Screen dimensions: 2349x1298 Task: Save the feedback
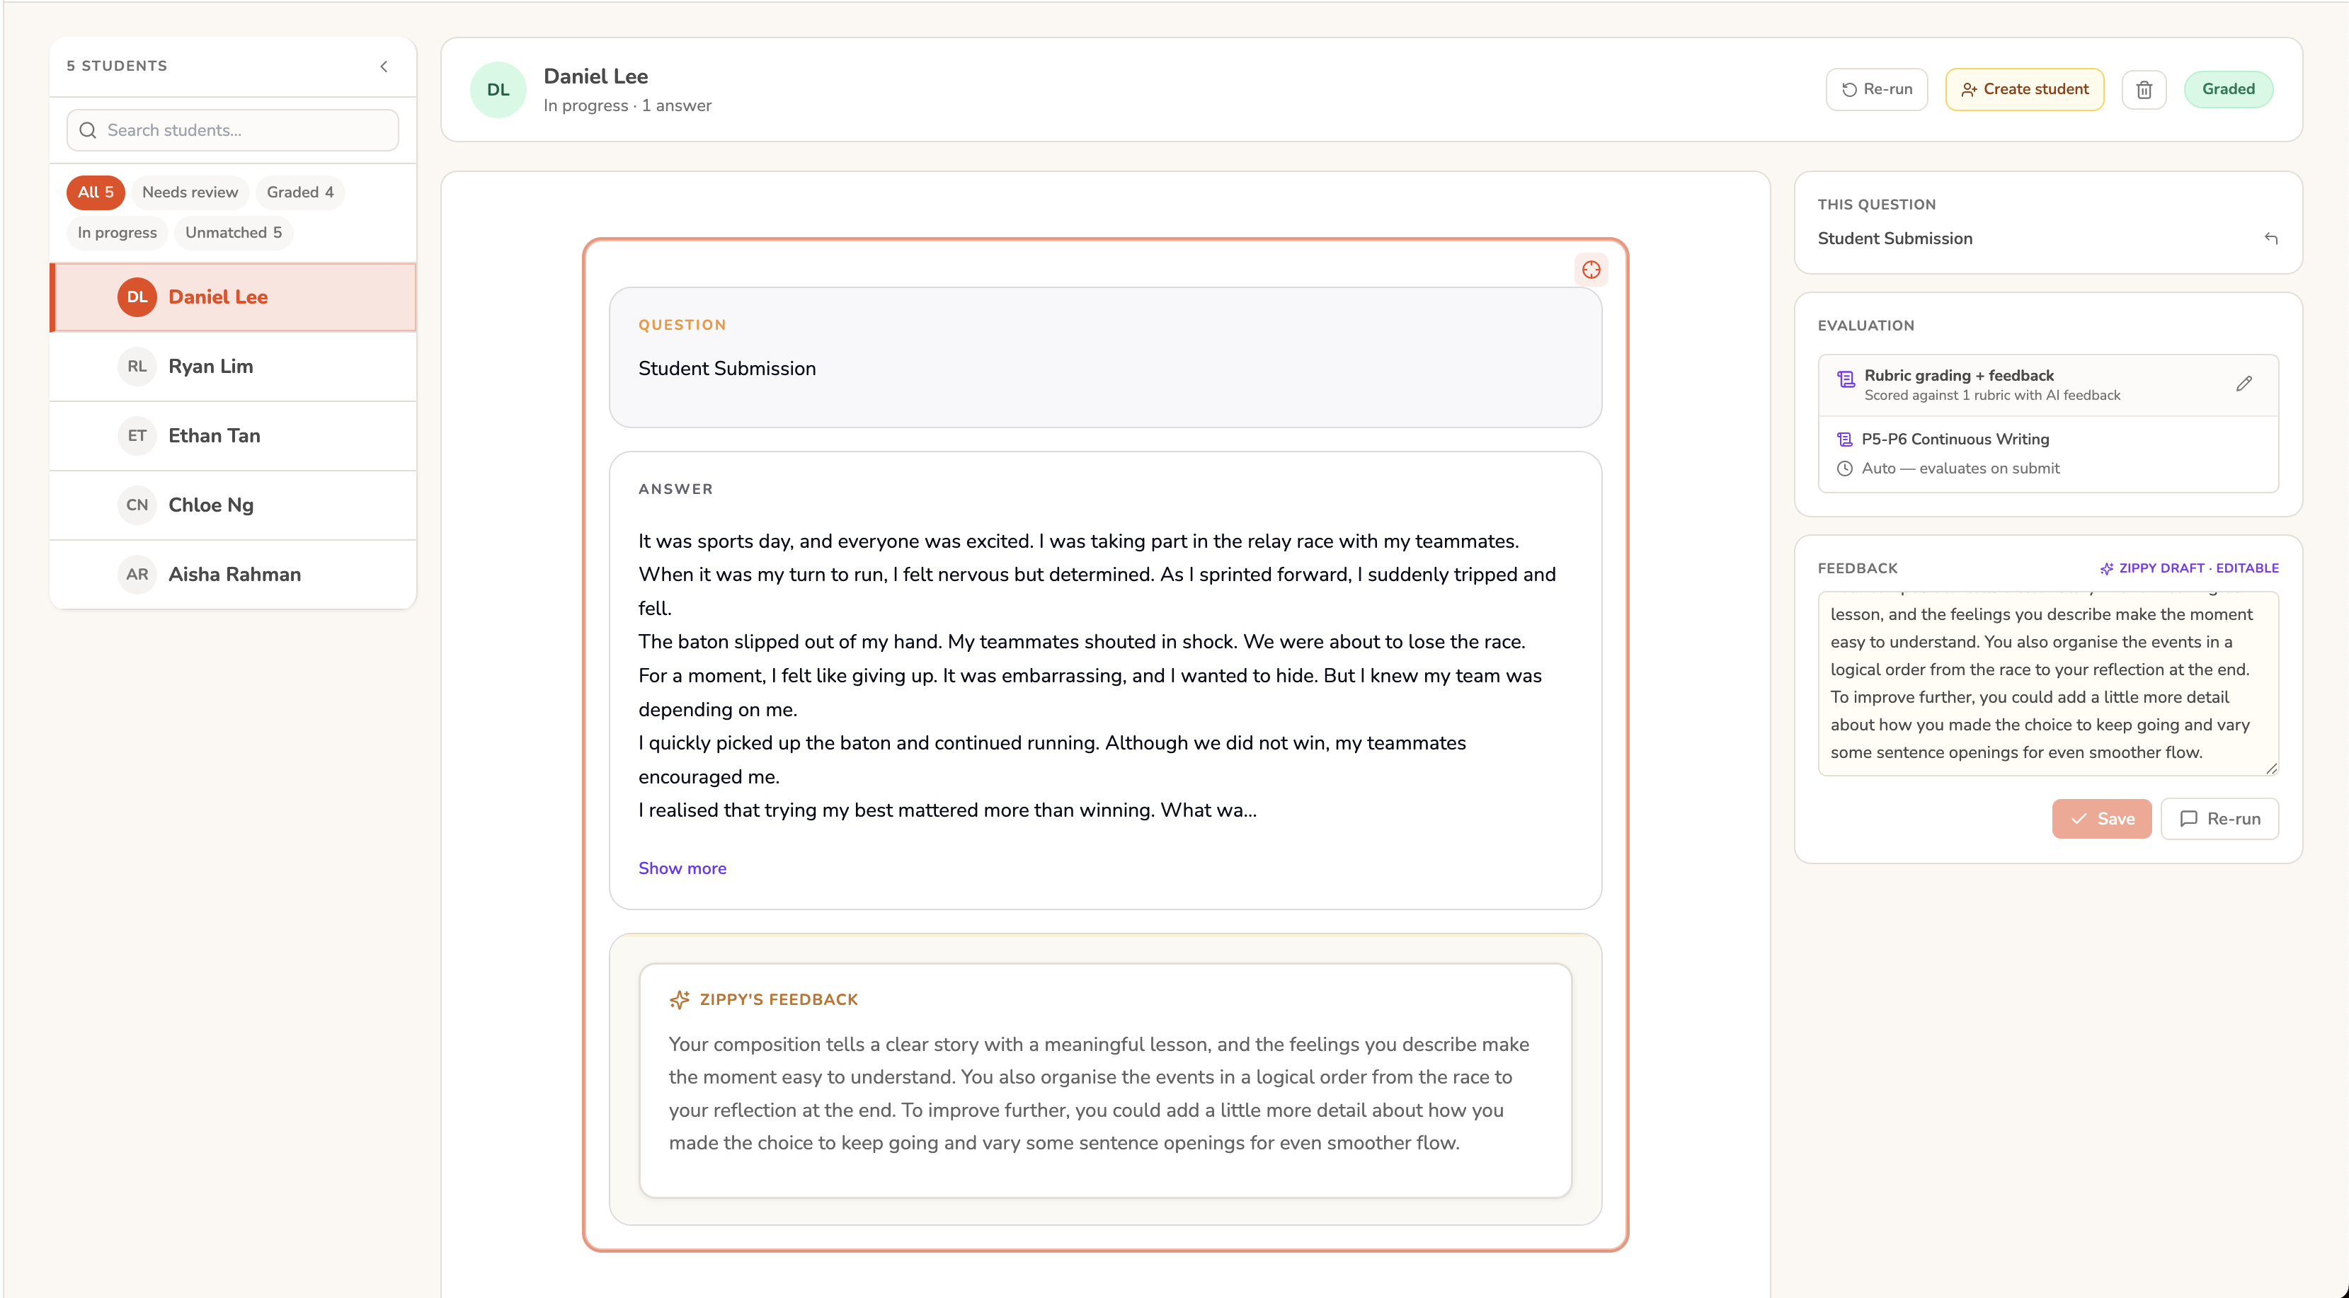pyautogui.click(x=2102, y=819)
